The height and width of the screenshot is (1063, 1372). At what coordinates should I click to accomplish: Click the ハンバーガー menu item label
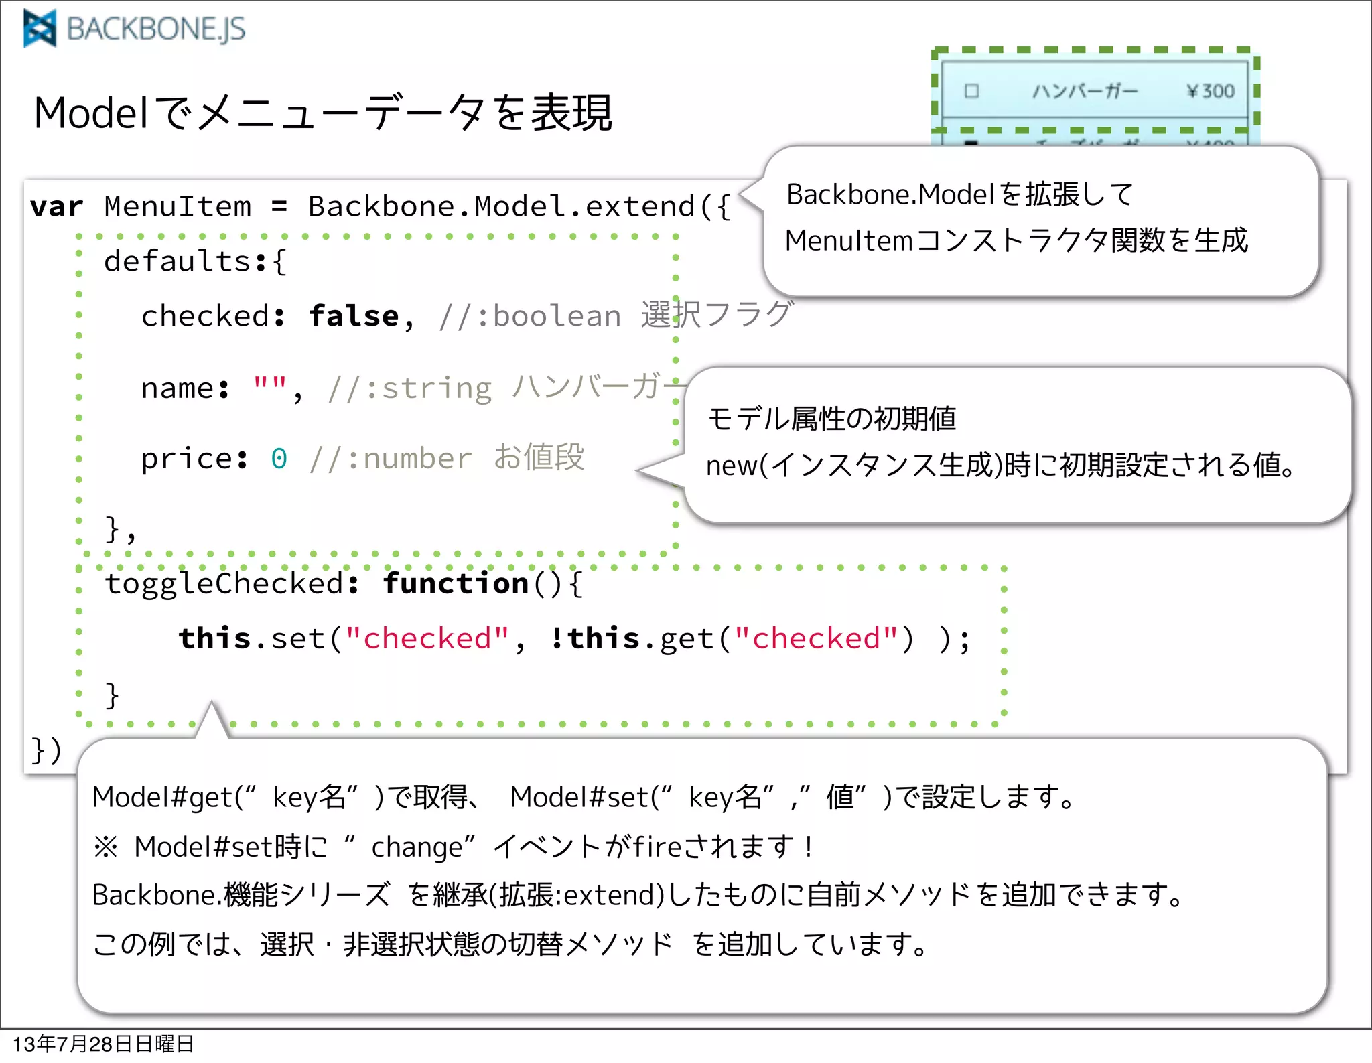click(1085, 91)
